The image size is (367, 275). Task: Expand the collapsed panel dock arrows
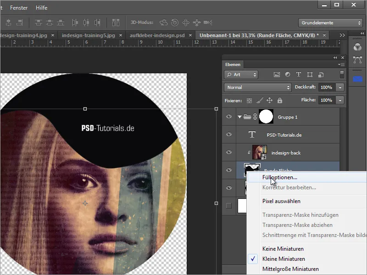coord(362,33)
